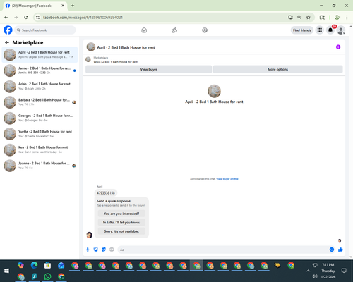Open Joanne's 2 Bed 1 Bath conversation
Screen dimensions: 353x282
[40, 166]
